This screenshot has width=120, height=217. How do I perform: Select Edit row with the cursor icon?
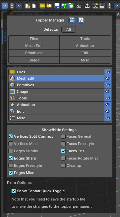click(56, 111)
